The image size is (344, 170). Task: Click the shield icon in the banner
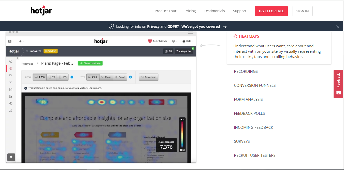(111, 26)
